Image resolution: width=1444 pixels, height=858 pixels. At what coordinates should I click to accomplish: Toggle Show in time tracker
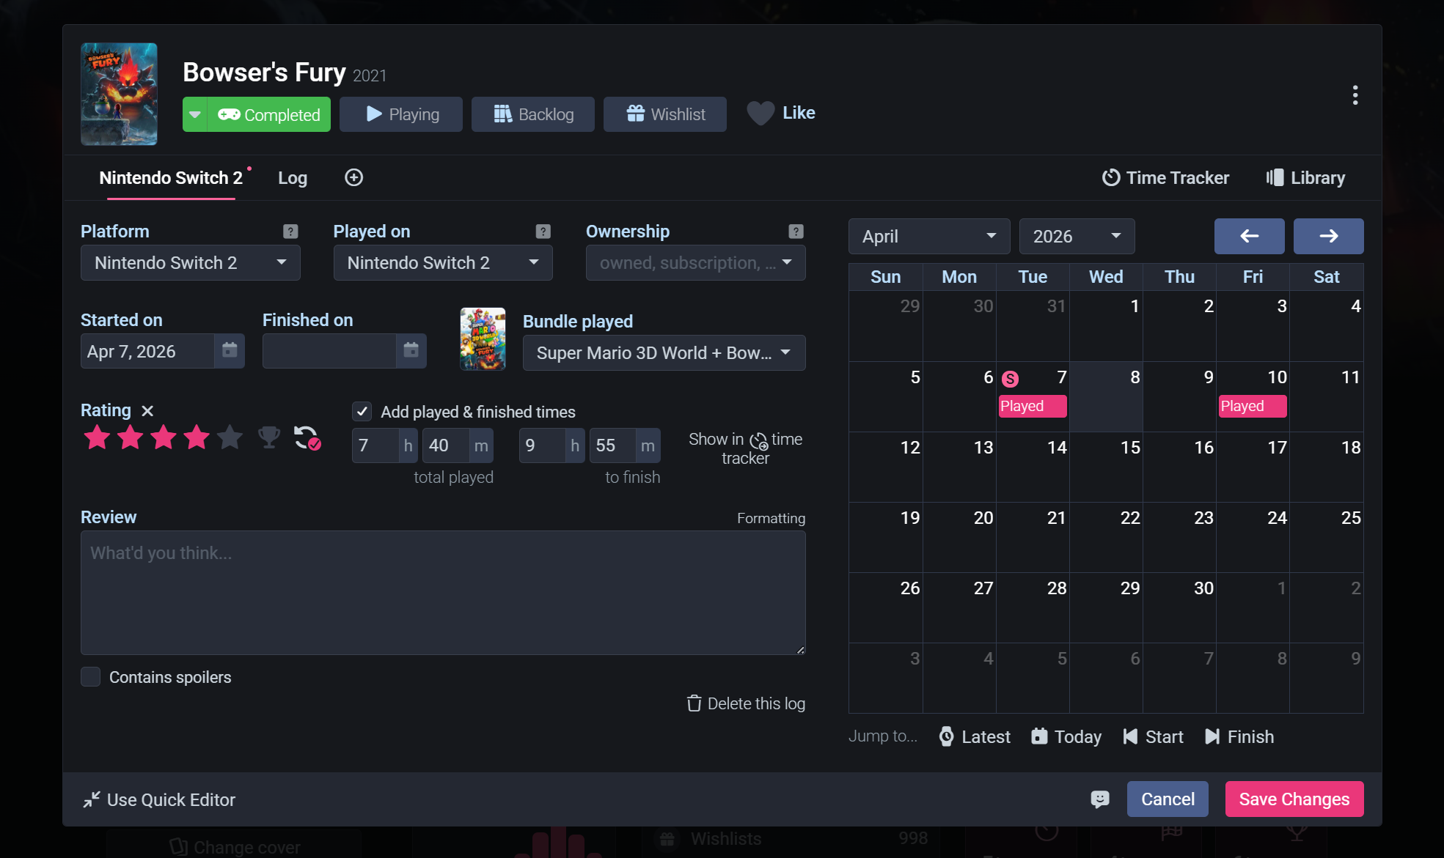pos(745,448)
